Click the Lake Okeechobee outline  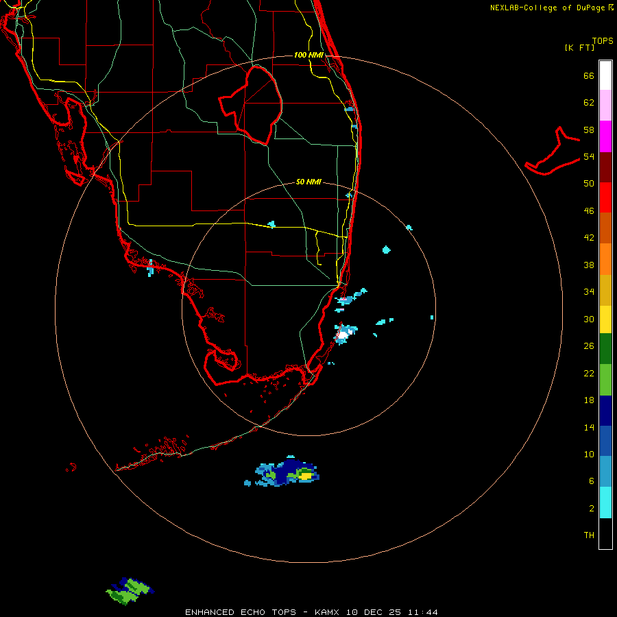click(250, 106)
